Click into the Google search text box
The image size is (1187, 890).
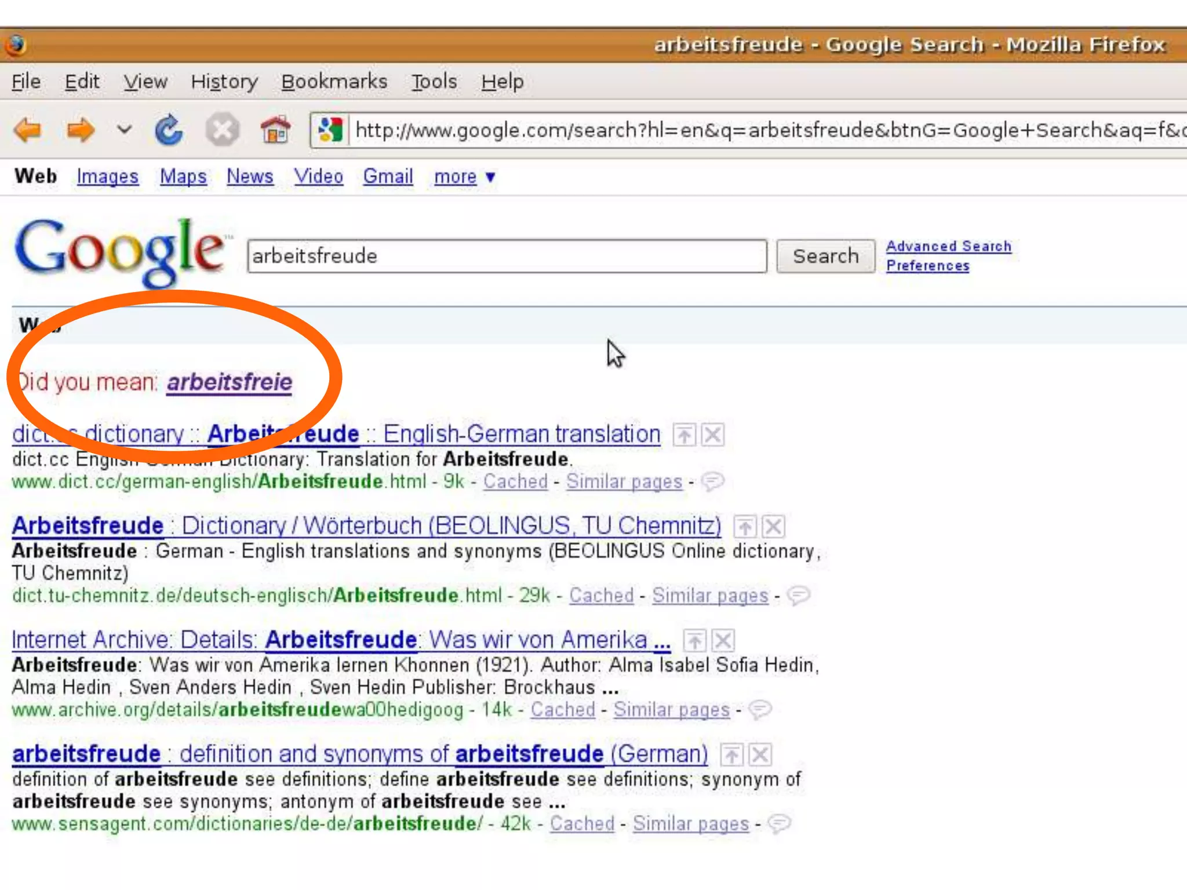(x=506, y=256)
